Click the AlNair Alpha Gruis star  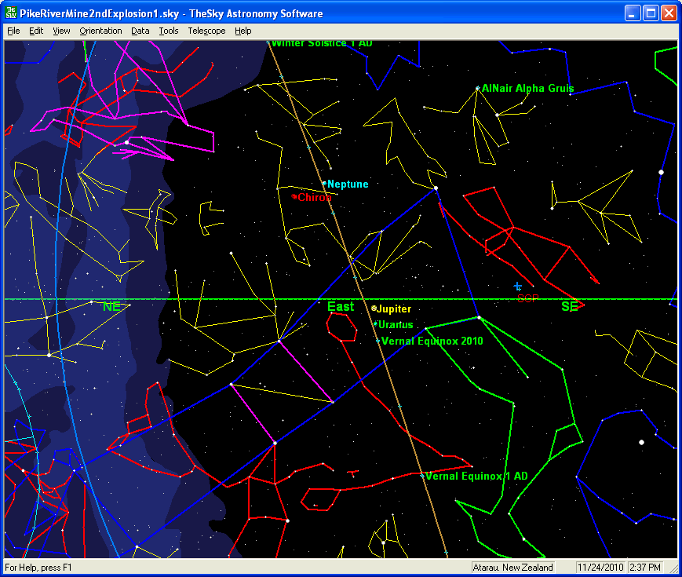tap(477, 89)
